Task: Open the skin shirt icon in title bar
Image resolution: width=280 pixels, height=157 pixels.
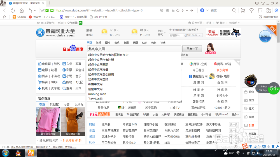Action: coord(263,3)
